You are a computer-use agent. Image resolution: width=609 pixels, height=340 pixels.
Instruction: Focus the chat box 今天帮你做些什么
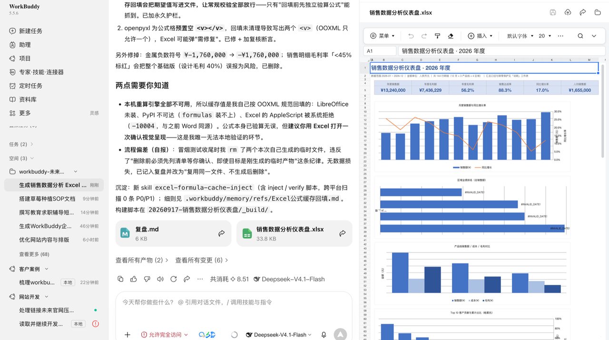[x=234, y=302]
